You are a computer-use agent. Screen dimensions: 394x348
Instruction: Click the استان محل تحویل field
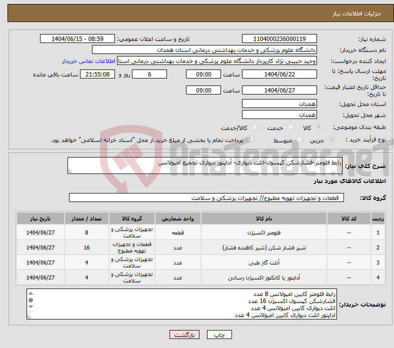[x=279, y=103]
